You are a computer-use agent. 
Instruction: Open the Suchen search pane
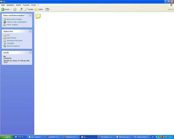tap(29, 10)
